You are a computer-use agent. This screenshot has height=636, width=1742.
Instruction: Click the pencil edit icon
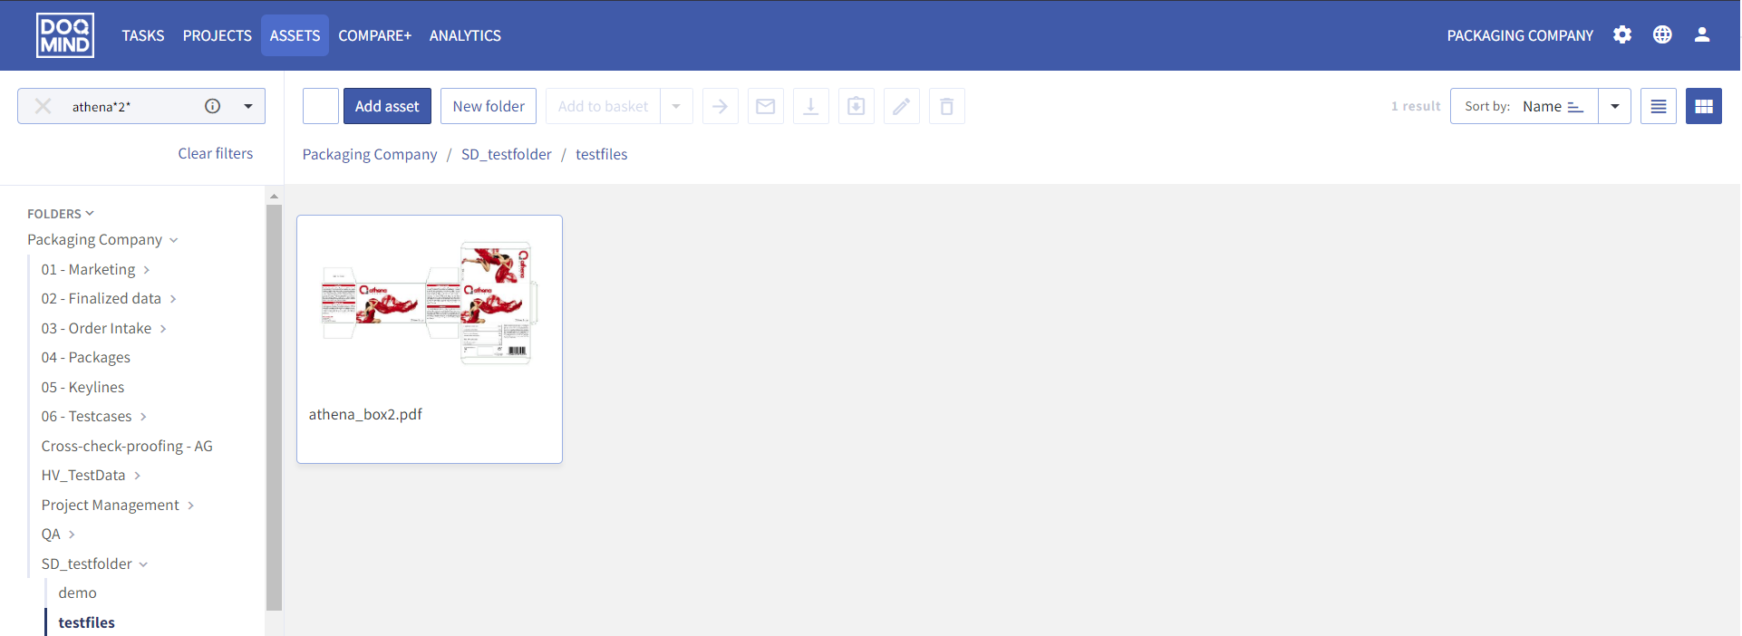click(901, 106)
